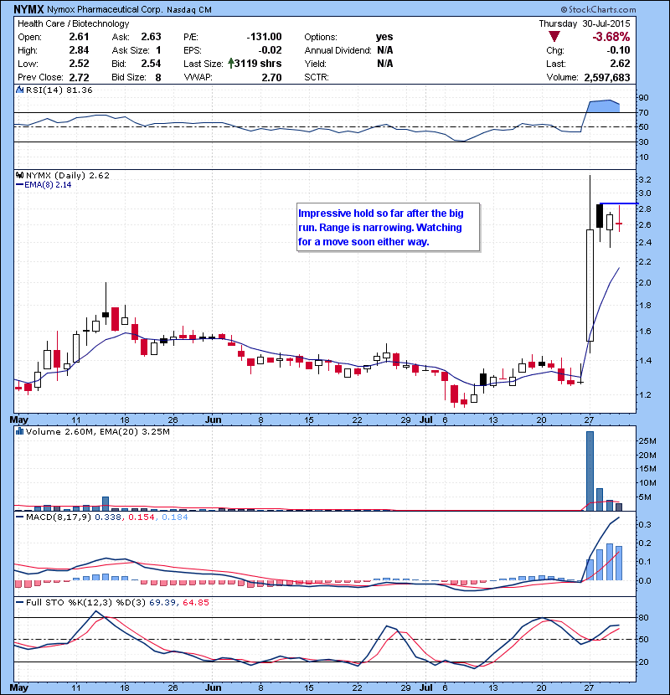The image size is (670, 695).
Task: Click the stochastic %K value 69.39
Action: coord(162,602)
